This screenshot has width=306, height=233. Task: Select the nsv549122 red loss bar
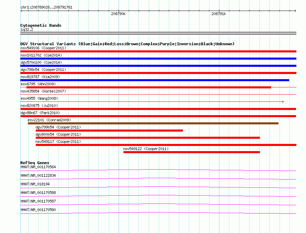point(192,152)
